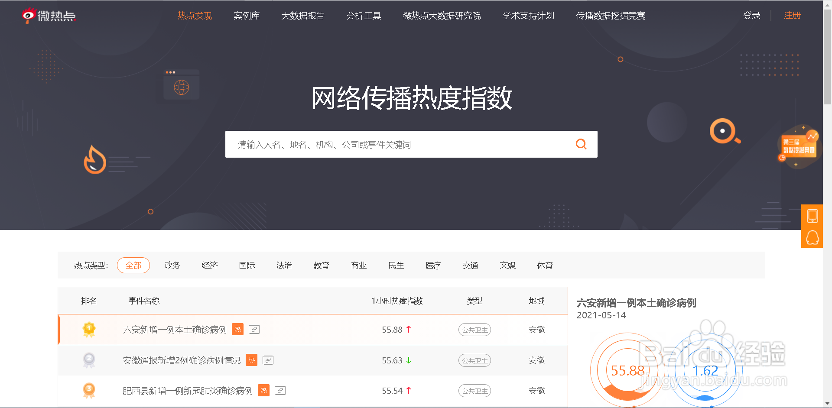Screen dimensions: 832x408
Task: Click the bronze rank 3 medal
Action: [89, 391]
